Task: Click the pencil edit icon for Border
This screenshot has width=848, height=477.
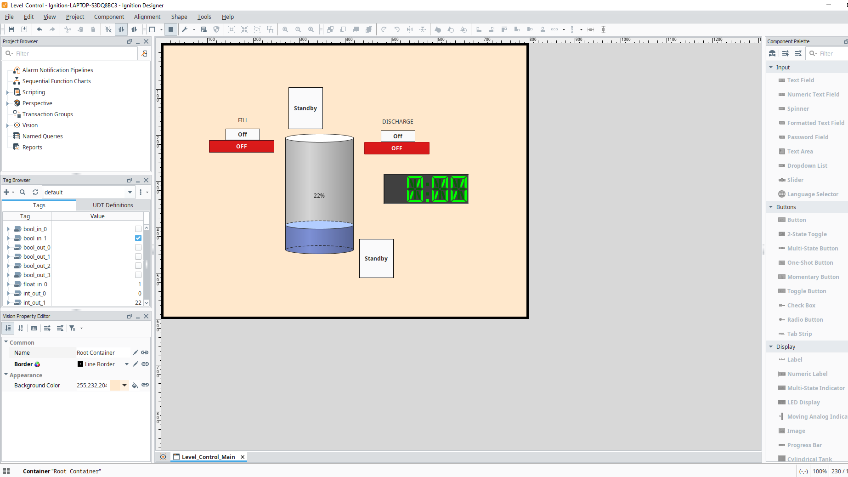Action: tap(136, 364)
